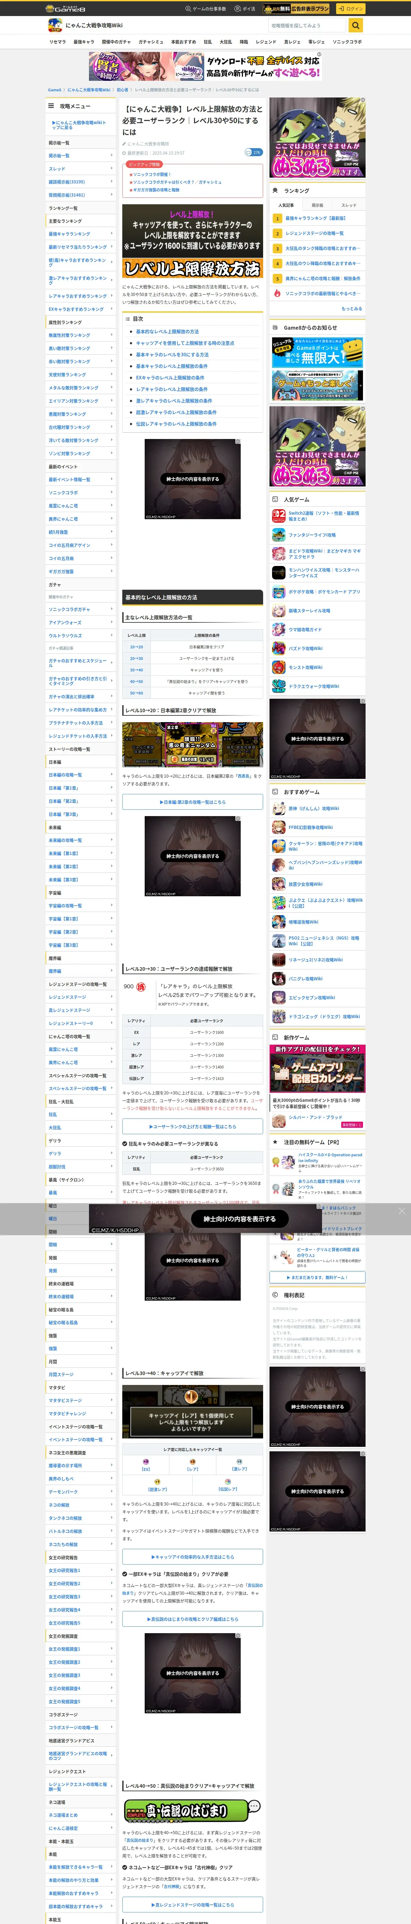
Task: Open the リセマラ menu item in nav bar
Action: pos(57,42)
